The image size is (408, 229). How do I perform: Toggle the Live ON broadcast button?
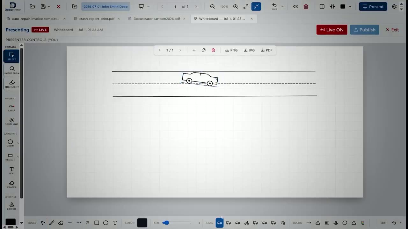(332, 30)
